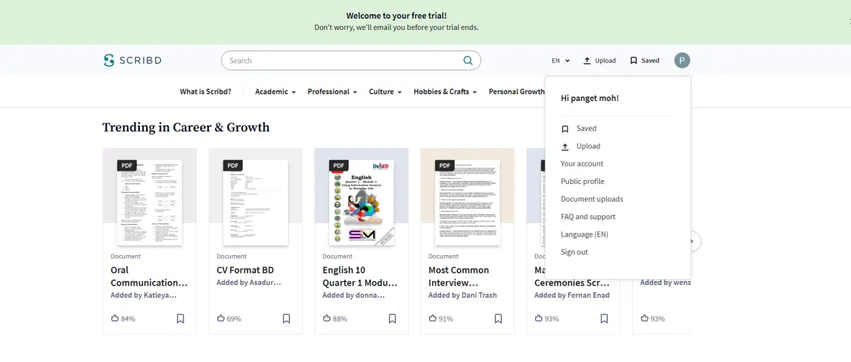Click thumbs-up icon on English 10 card

pos(327,318)
